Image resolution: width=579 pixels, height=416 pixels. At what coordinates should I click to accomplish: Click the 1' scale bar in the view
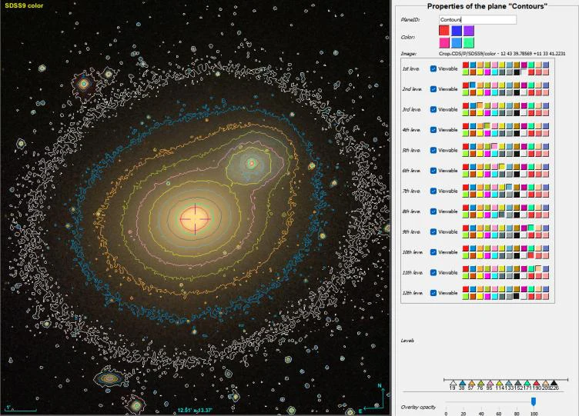(x=21, y=408)
